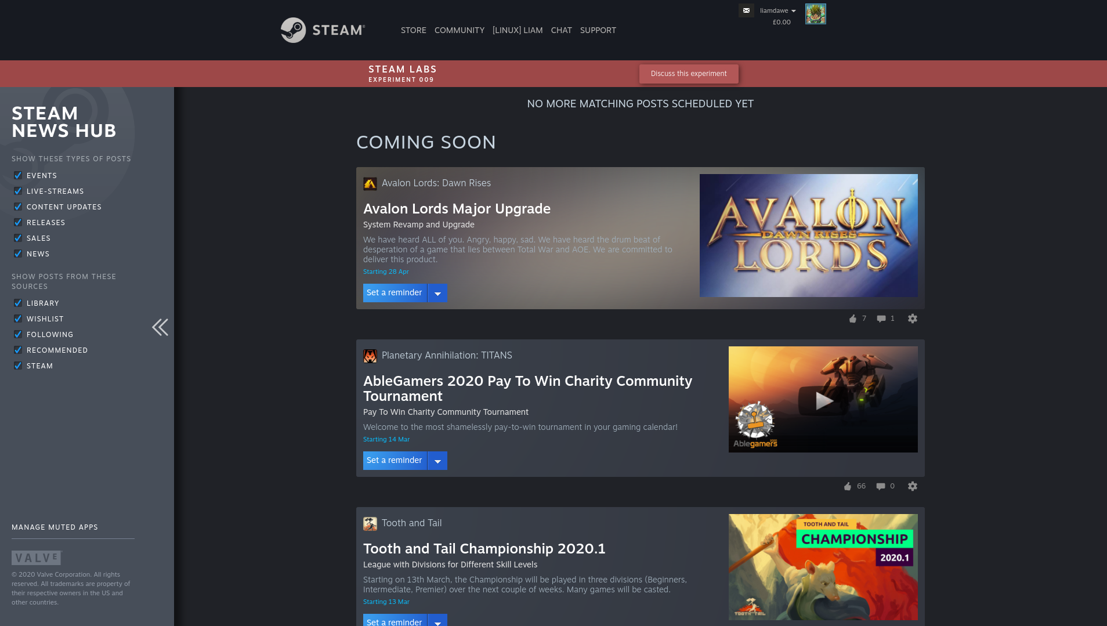Click the Planetary Annihilation: TITANS game name
1107x626 pixels.
click(447, 356)
